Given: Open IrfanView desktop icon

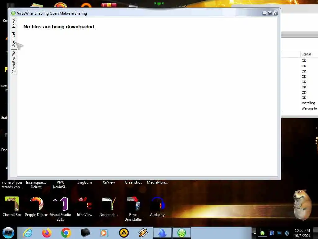Looking at the screenshot, I should coord(84,207).
